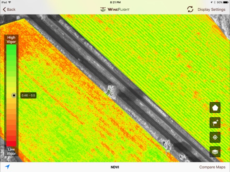The image size is (230, 172).
Task: Click the 0.46 - 0.5 value label
Action: (28, 96)
